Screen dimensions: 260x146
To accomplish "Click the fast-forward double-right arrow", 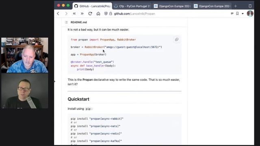I will (82, 13).
